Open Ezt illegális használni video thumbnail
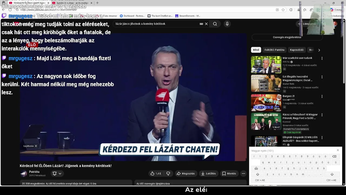This screenshot has width=346, height=195. point(266,83)
